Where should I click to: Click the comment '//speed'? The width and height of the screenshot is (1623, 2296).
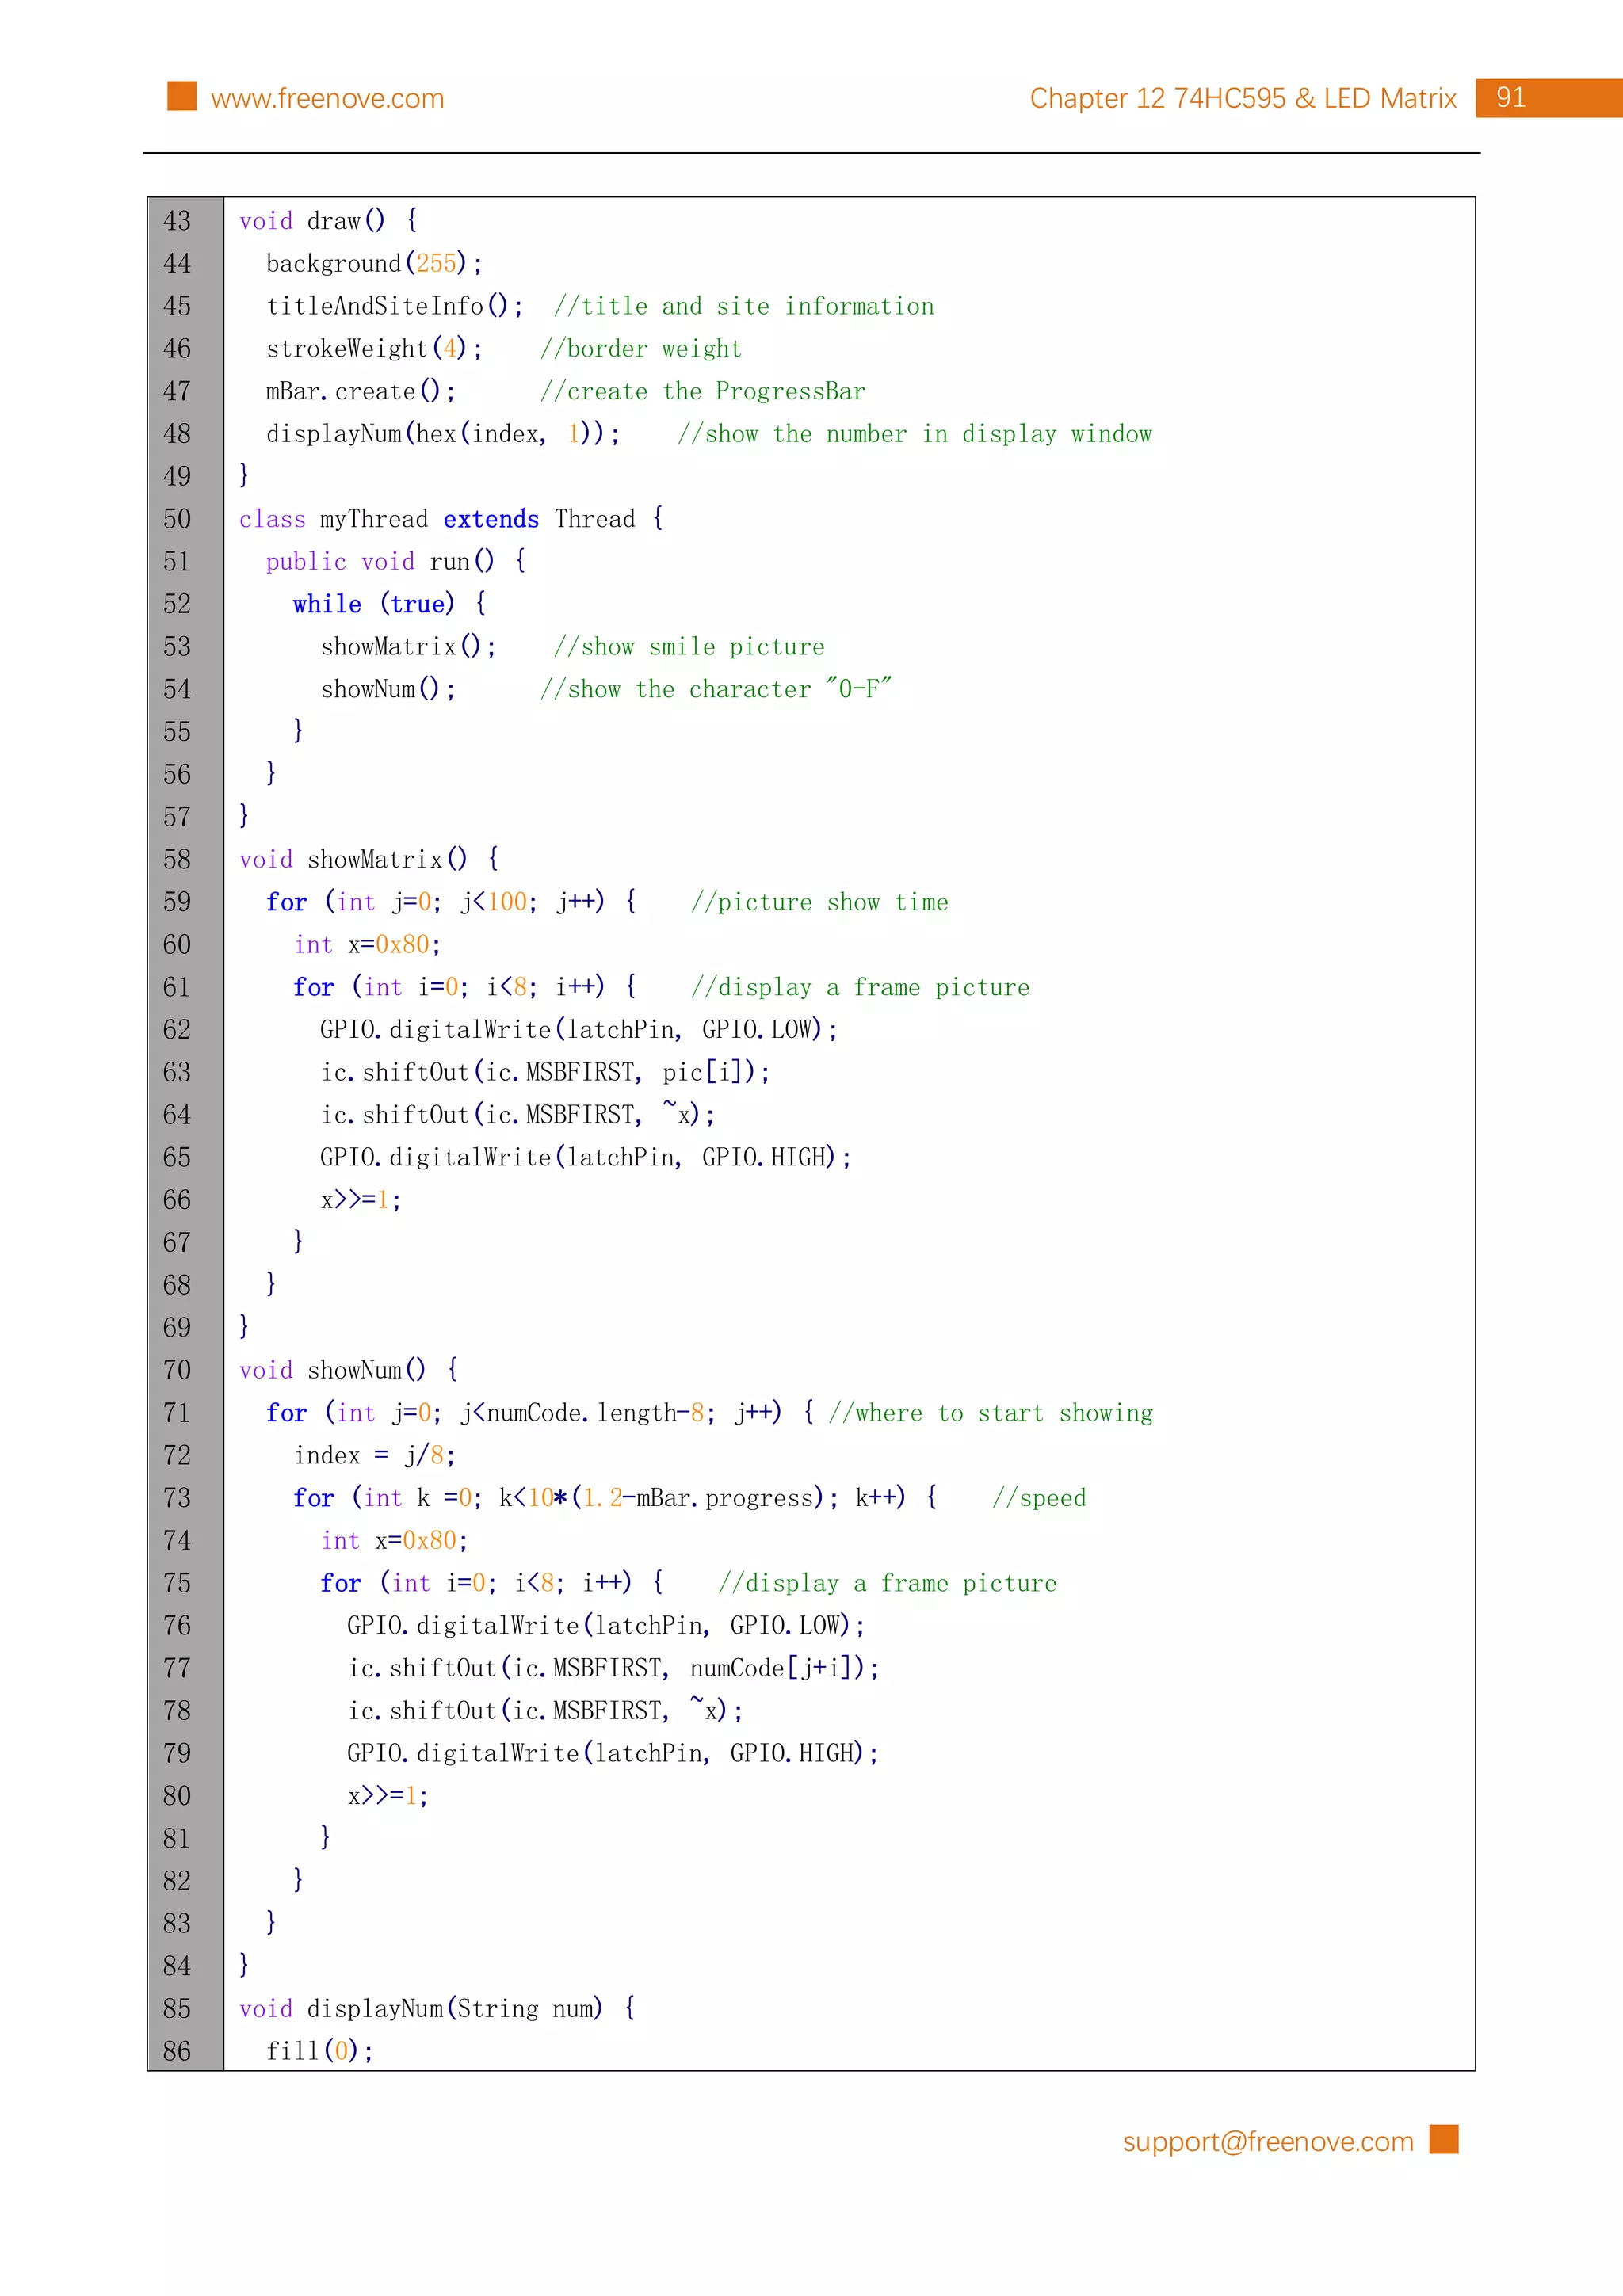coord(1039,1497)
